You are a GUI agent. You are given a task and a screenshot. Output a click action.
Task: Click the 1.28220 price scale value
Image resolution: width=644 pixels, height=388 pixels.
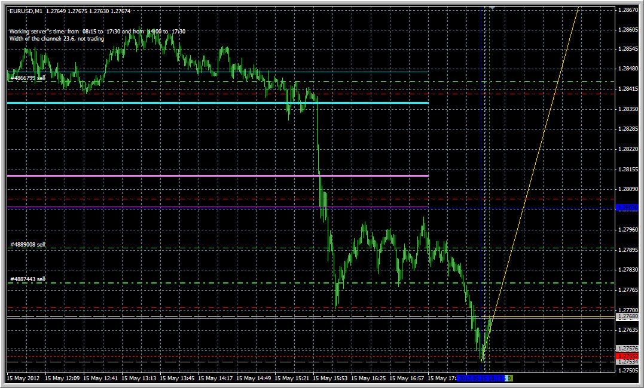coord(628,149)
